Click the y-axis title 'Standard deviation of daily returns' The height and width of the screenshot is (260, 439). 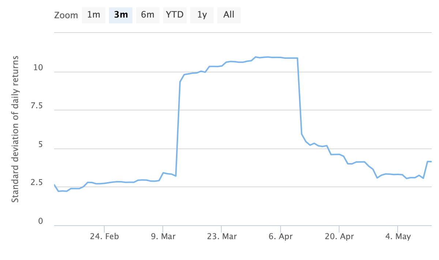pos(15,129)
